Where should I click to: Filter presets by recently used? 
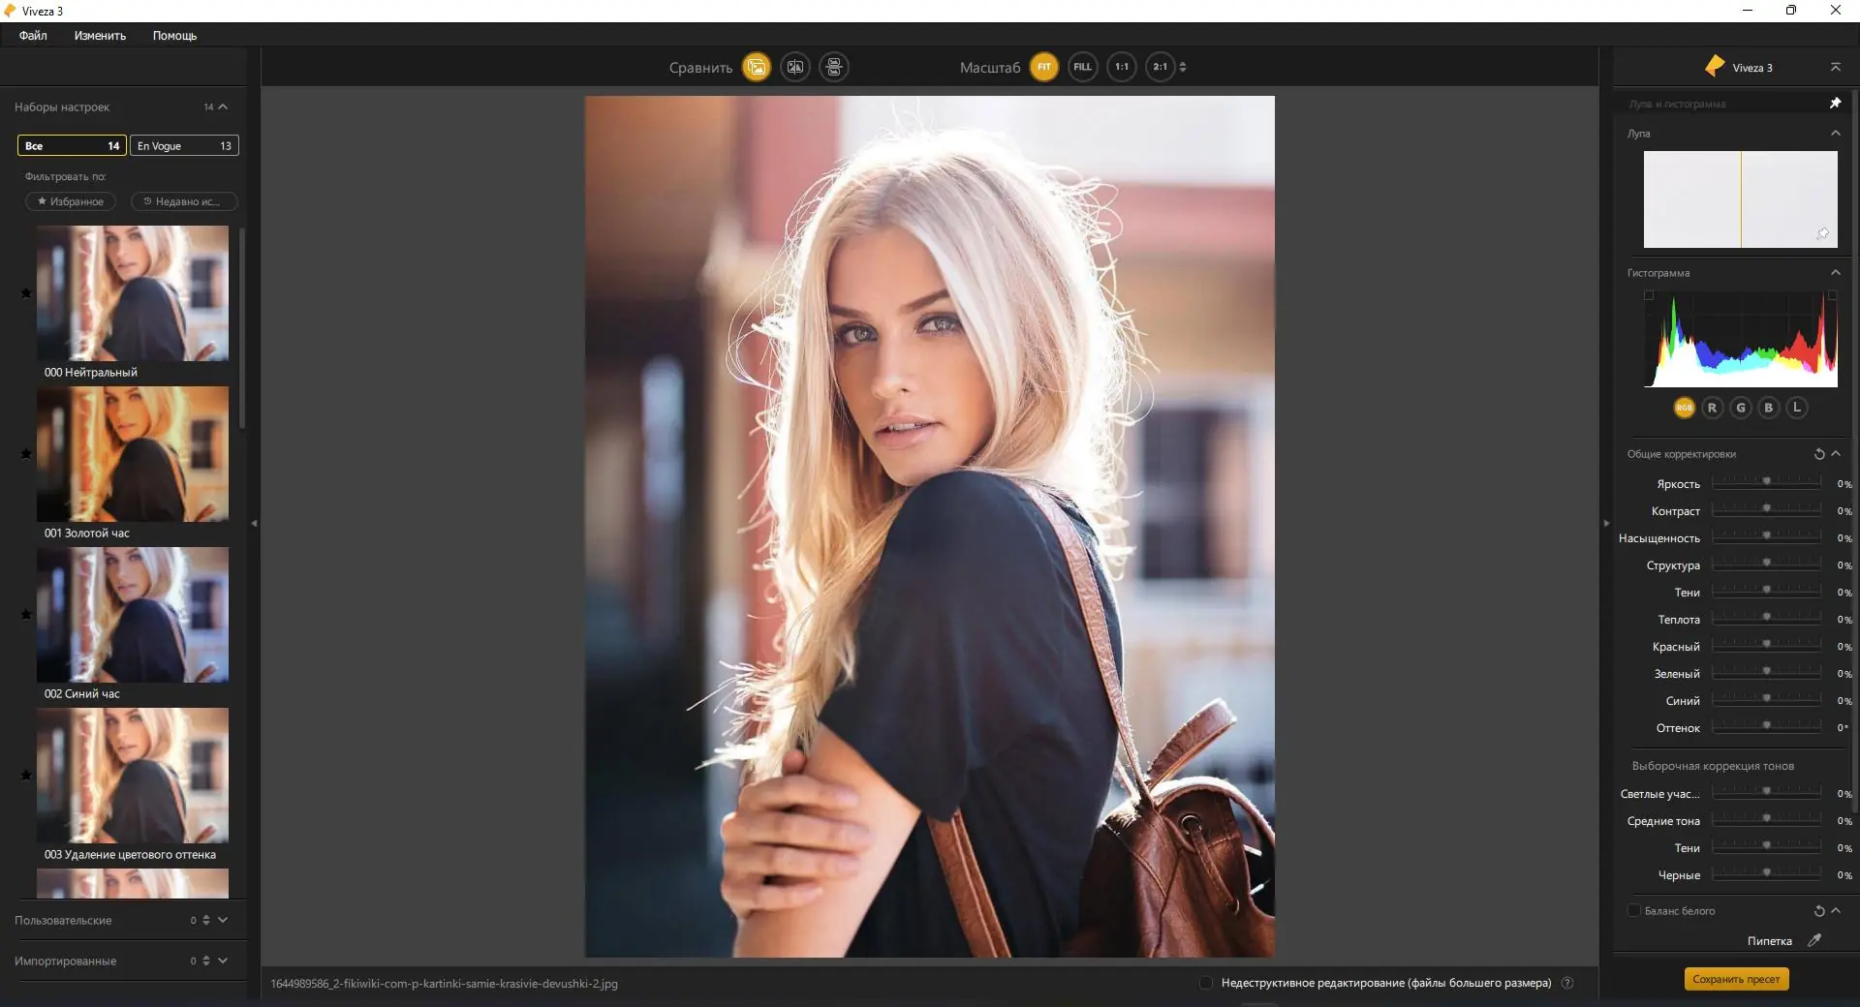184,201
